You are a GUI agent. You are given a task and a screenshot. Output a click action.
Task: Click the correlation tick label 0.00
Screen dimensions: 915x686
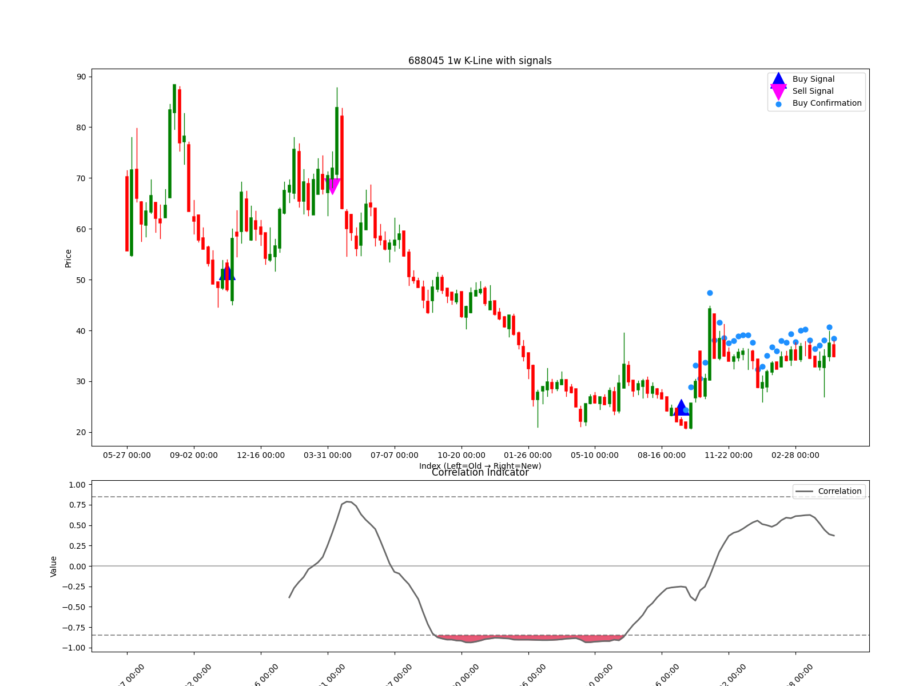(77, 567)
